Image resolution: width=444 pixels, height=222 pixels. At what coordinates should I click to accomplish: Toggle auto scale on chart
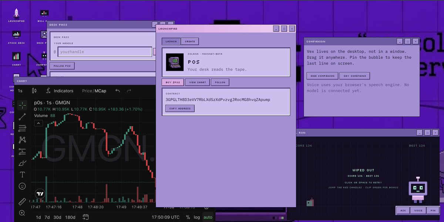click(208, 217)
